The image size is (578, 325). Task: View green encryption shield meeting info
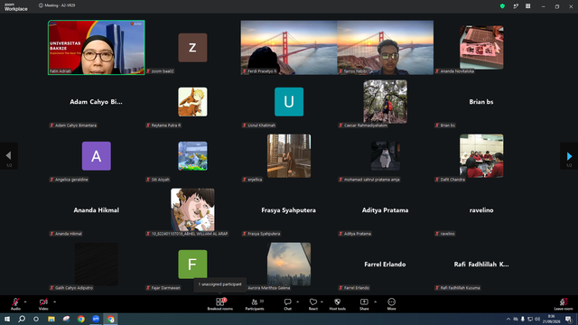click(x=502, y=6)
